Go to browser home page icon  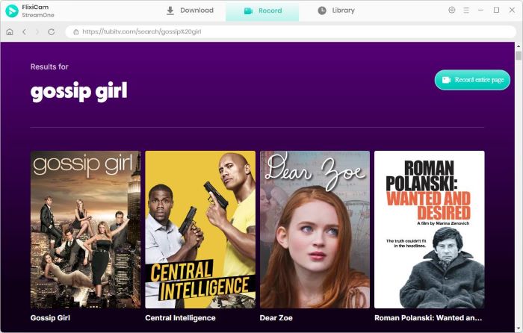pos(10,31)
